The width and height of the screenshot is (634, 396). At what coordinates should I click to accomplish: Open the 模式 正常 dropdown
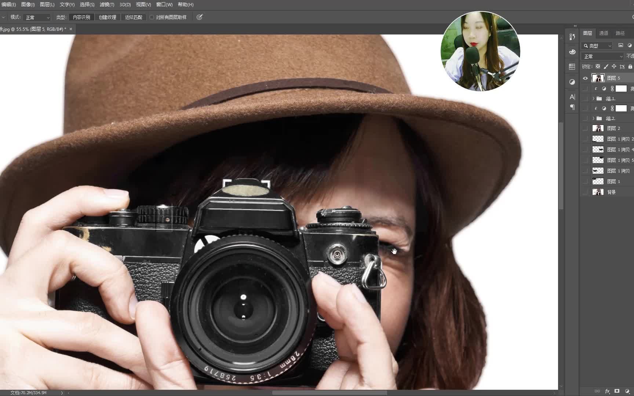coord(37,17)
